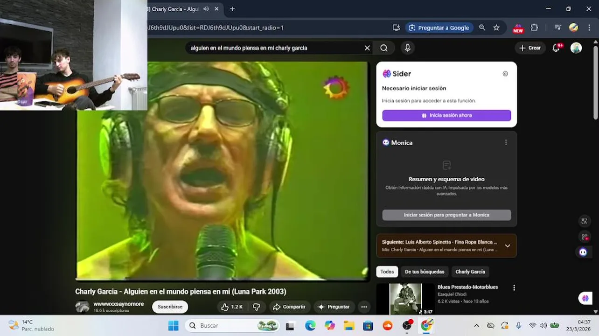The height and width of the screenshot is (336, 599).
Task: Close the Charly Garcia browser tab
Action: click(216, 9)
